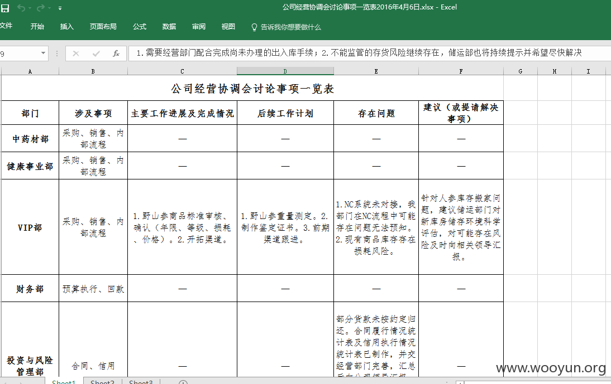Viewport: 611px width, 384px height.
Task: Switch to the 插入 ribbon tab
Action: pos(66,26)
